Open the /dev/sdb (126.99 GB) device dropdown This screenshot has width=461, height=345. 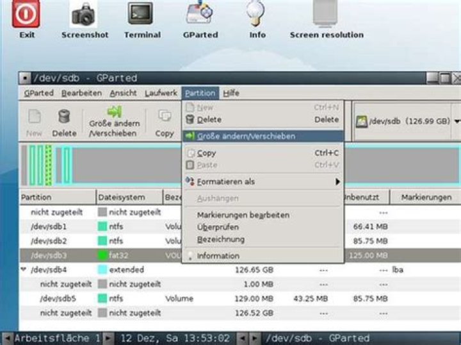[x=407, y=121]
